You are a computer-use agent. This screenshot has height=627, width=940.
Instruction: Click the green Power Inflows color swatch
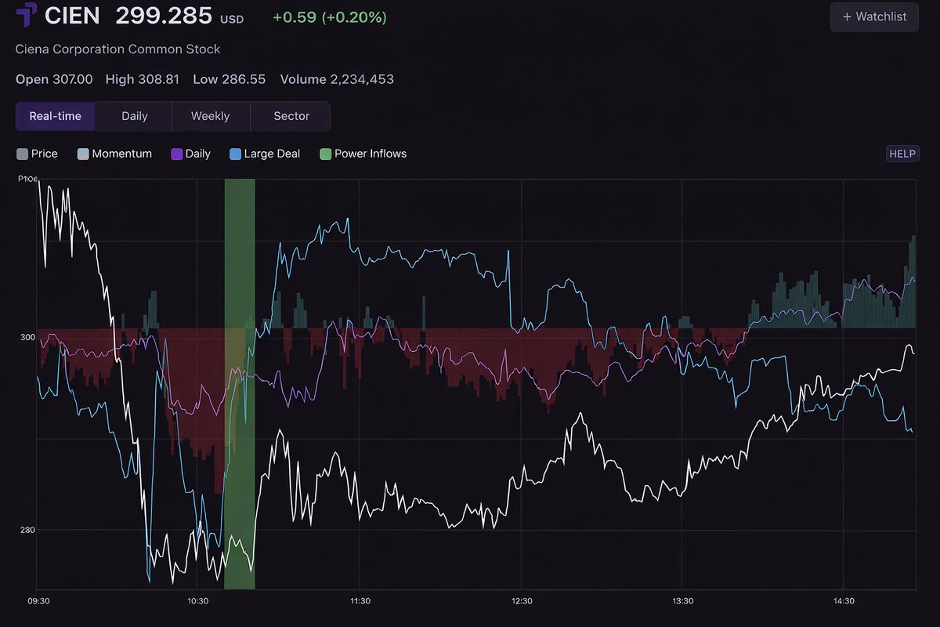point(325,154)
